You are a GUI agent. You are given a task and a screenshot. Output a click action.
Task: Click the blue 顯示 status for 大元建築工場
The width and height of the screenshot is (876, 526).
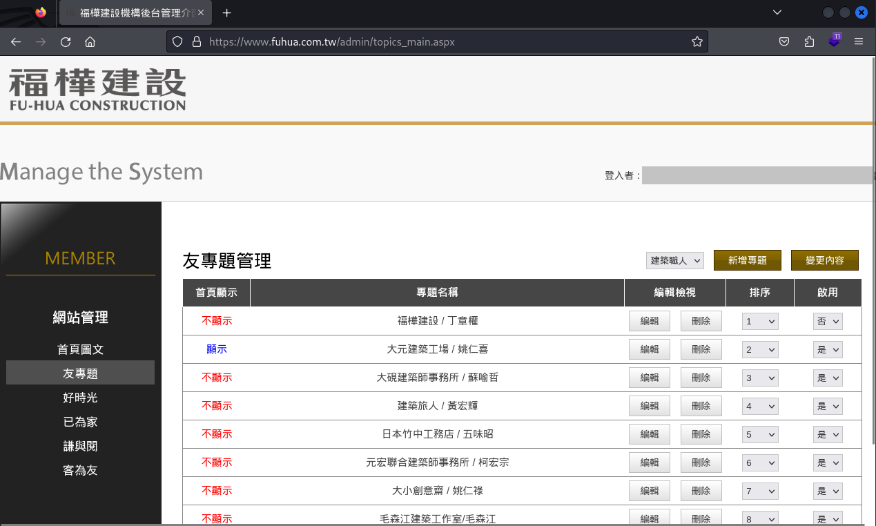[217, 349]
